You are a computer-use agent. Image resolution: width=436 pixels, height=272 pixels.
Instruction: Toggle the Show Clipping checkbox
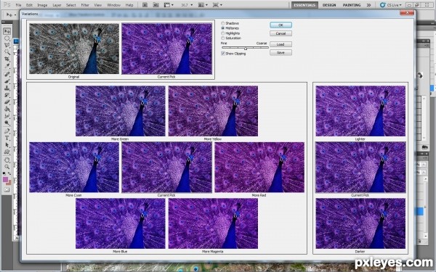click(x=223, y=54)
